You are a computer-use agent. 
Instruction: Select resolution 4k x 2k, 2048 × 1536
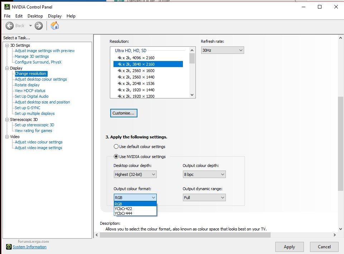coord(148,83)
